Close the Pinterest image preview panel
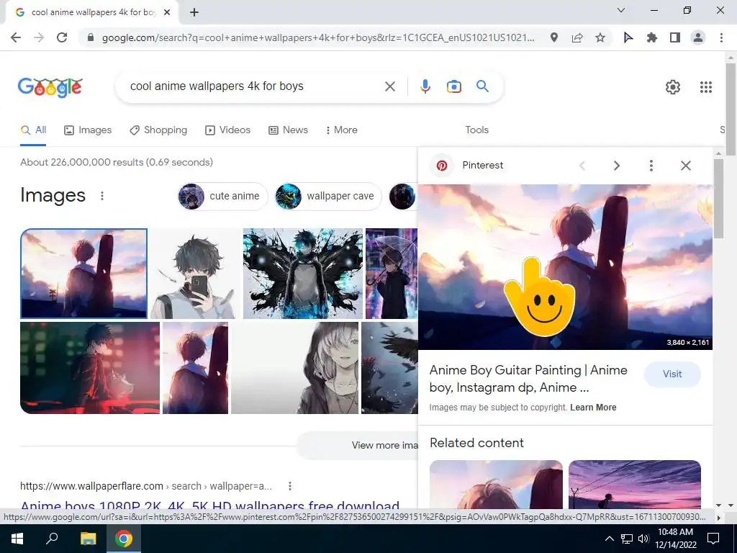The height and width of the screenshot is (553, 737). pos(686,166)
